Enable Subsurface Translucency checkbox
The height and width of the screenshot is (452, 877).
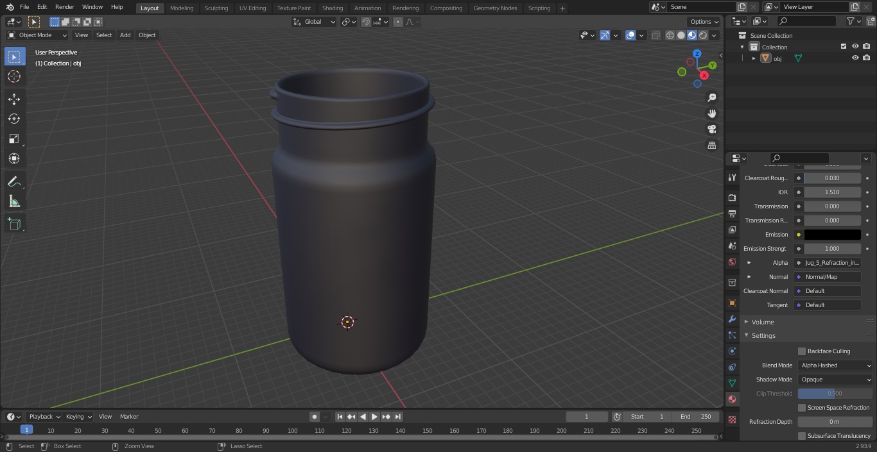tap(802, 436)
